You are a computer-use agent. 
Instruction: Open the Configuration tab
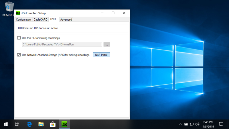click(x=23, y=19)
